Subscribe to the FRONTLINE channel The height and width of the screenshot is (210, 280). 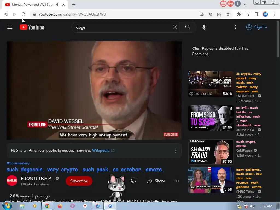[79, 181]
